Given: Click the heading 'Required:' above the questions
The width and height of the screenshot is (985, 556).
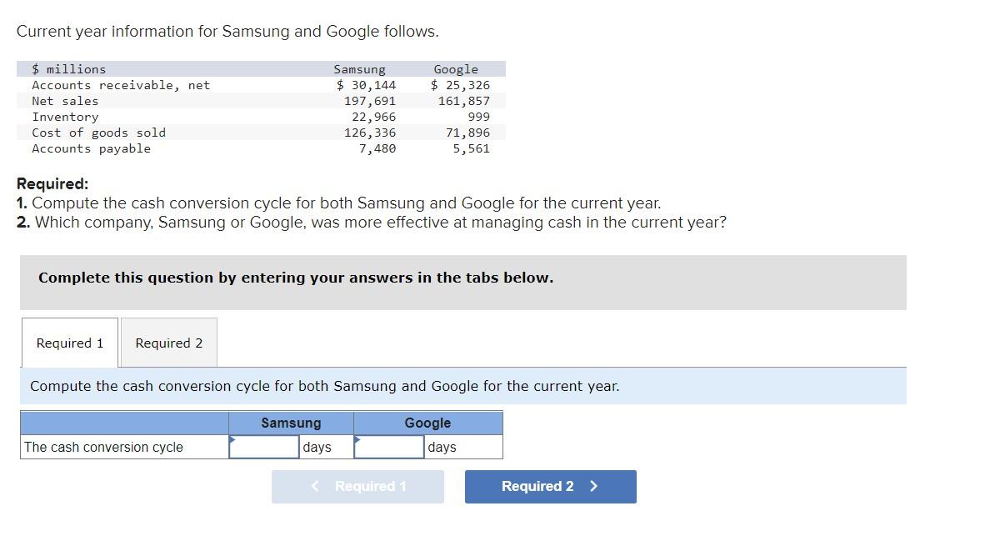Looking at the screenshot, I should click(x=46, y=183).
